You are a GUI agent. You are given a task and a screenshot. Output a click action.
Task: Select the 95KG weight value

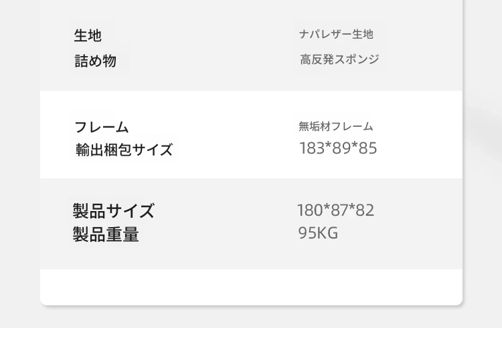(318, 232)
